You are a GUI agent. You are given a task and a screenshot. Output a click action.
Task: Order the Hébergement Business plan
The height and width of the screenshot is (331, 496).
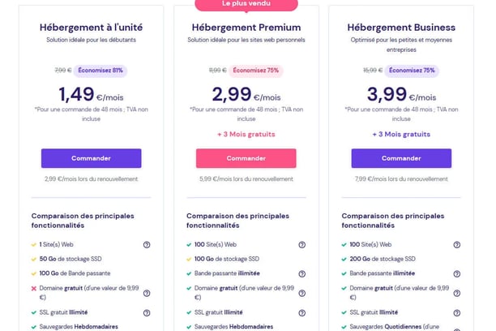click(401, 158)
